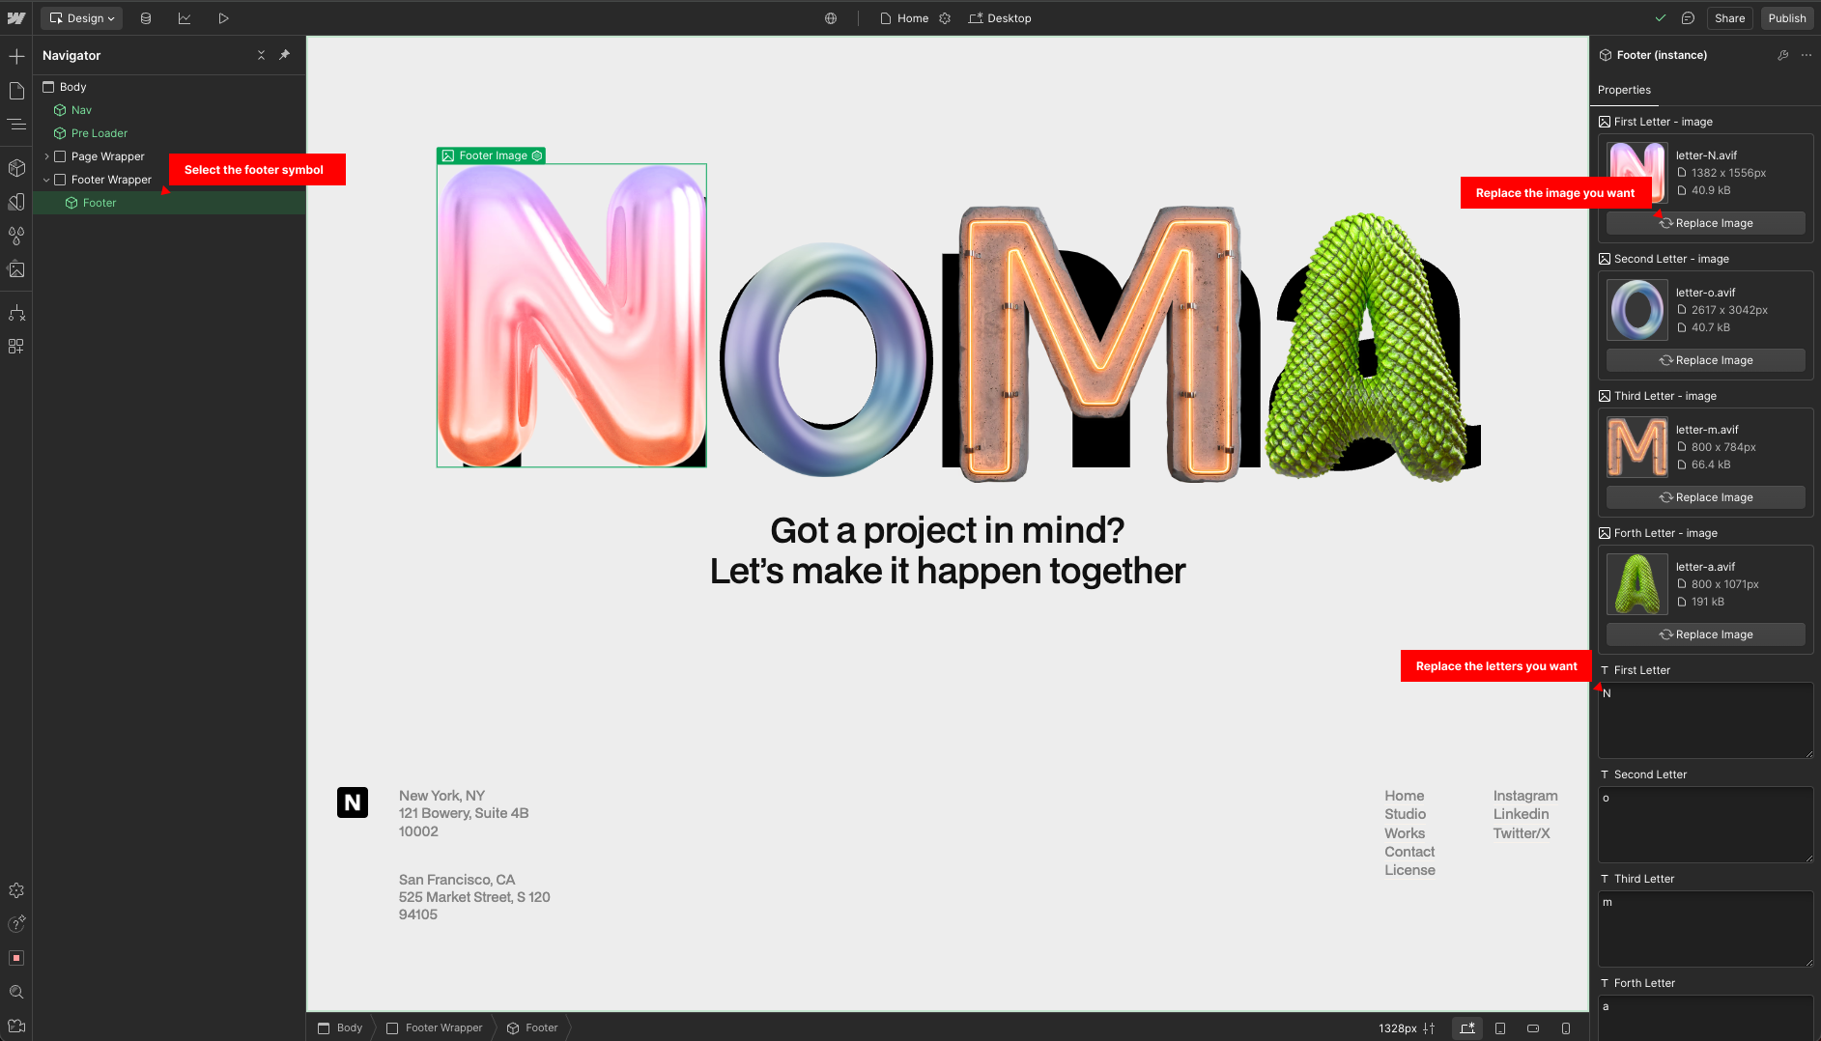Switch to tablet breakpoint icon
The width and height of the screenshot is (1821, 1041).
[1500, 1027]
